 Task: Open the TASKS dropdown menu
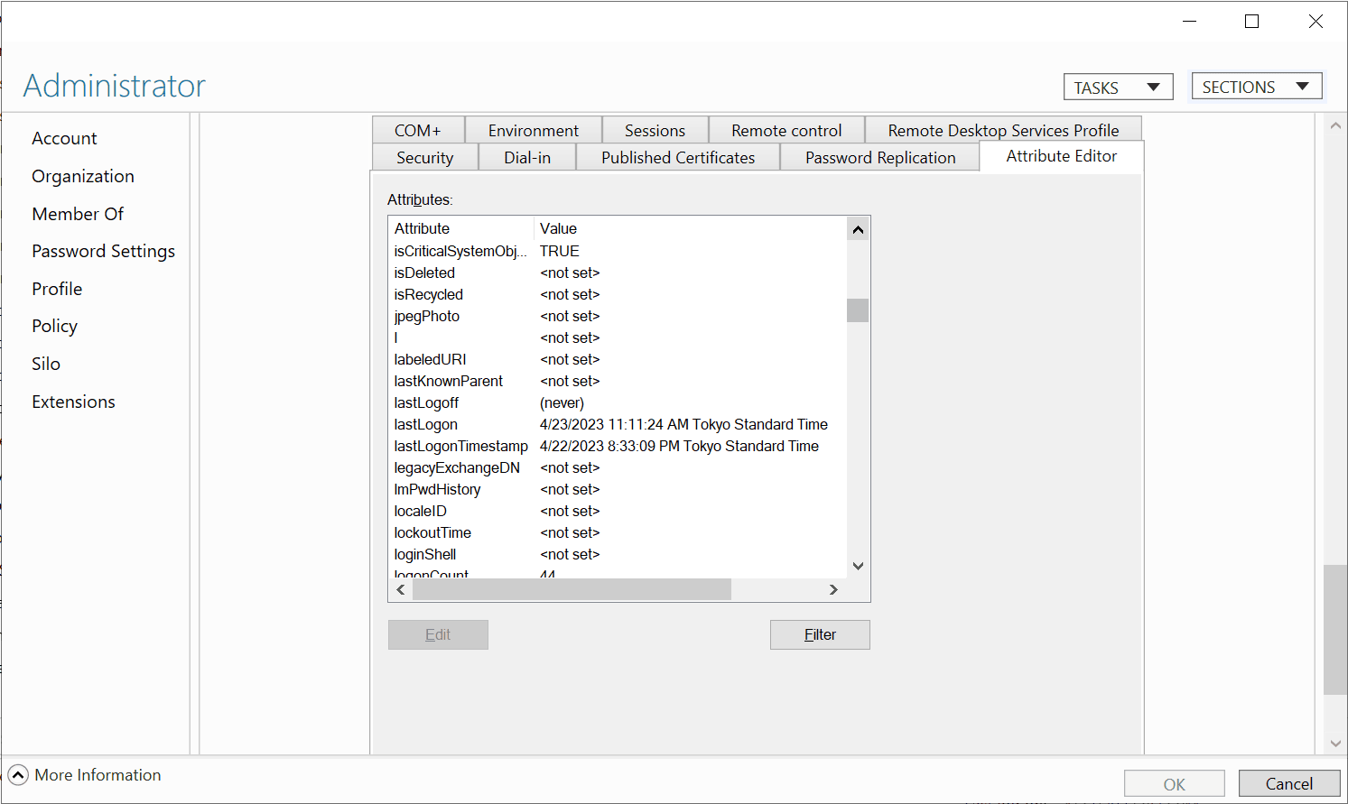[1118, 88]
